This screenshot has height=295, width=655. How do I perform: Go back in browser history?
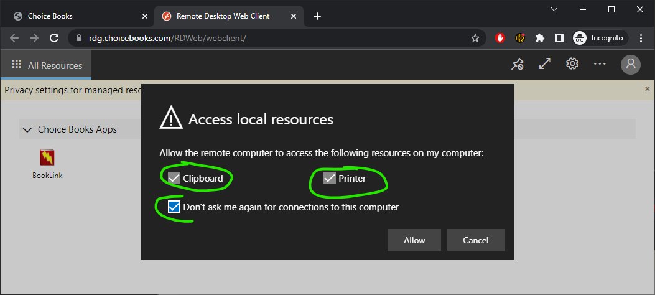(x=15, y=38)
